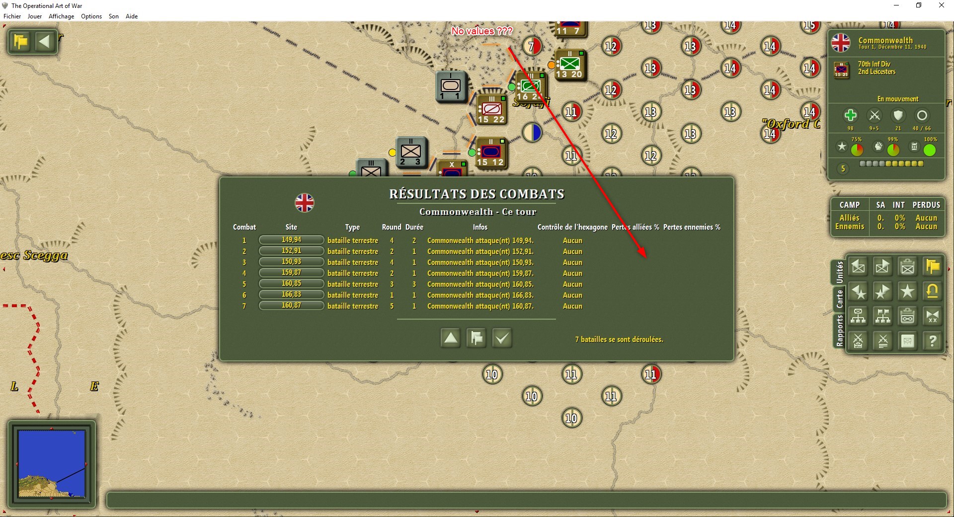This screenshot has height=517, width=954.
Task: Select previous formation star-arrow icon
Action: [858, 292]
